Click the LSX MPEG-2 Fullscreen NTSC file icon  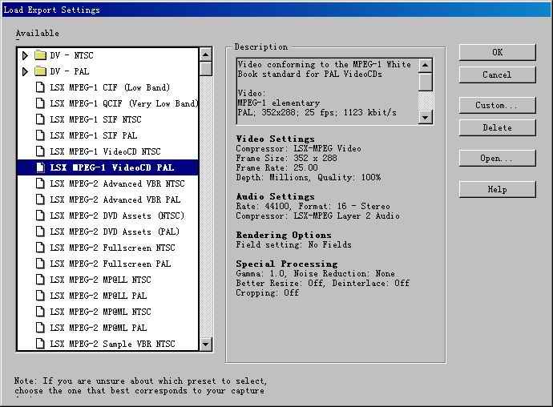coord(40,248)
